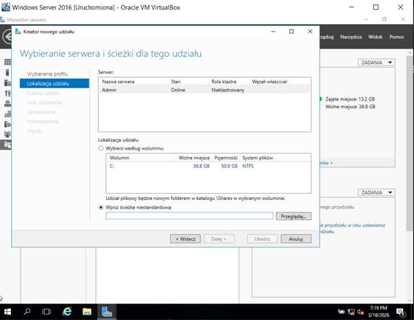Open Task View from the taskbar
The image size is (414, 320).
48,312
